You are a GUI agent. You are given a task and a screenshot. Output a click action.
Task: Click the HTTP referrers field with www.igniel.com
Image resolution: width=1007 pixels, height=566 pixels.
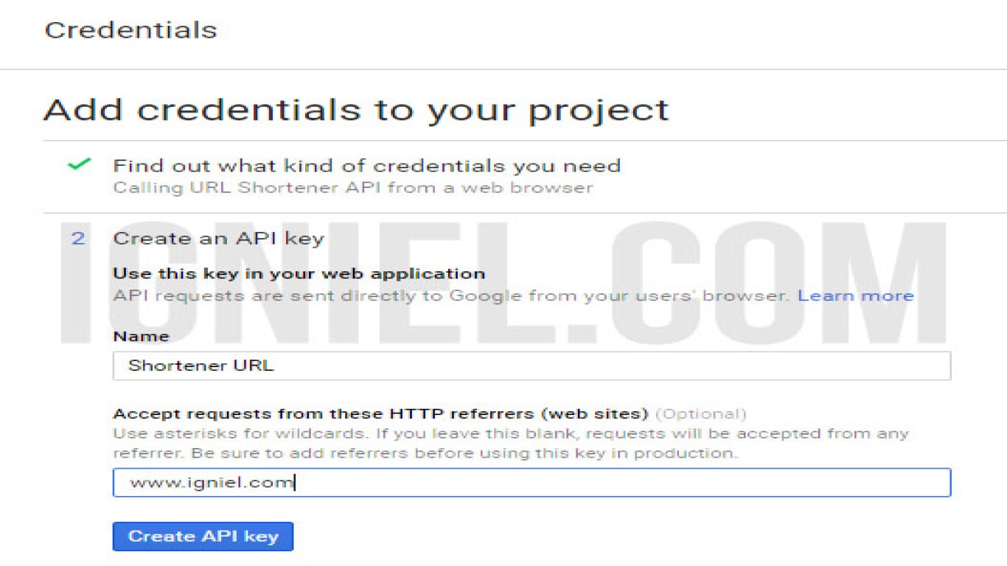[x=532, y=483]
